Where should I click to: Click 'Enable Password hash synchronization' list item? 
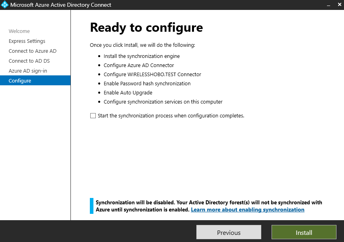(147, 84)
